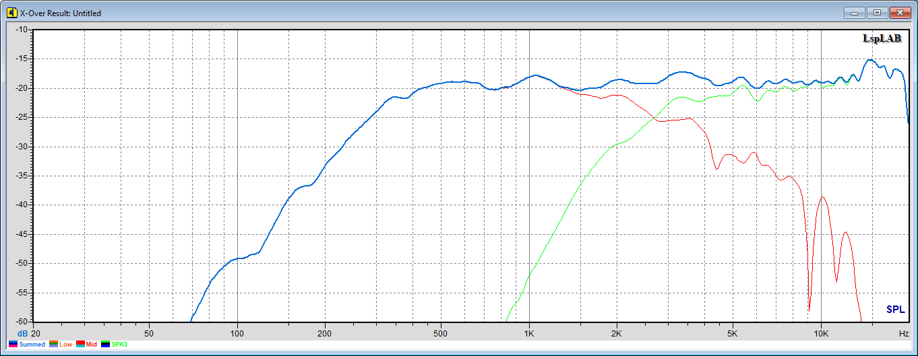The image size is (918, 356).
Task: Close the X-Over Result window
Action: 900,12
